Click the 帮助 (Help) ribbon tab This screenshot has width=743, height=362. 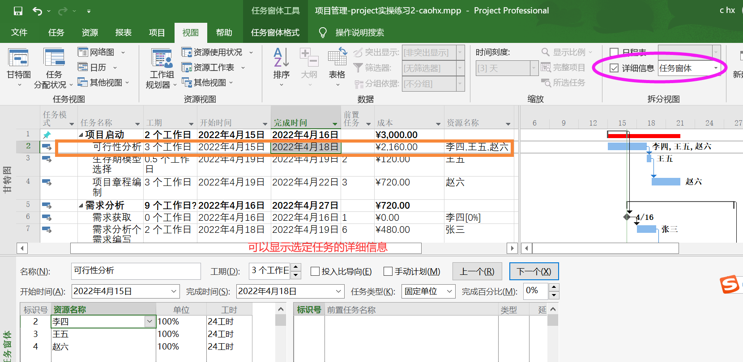click(x=224, y=32)
